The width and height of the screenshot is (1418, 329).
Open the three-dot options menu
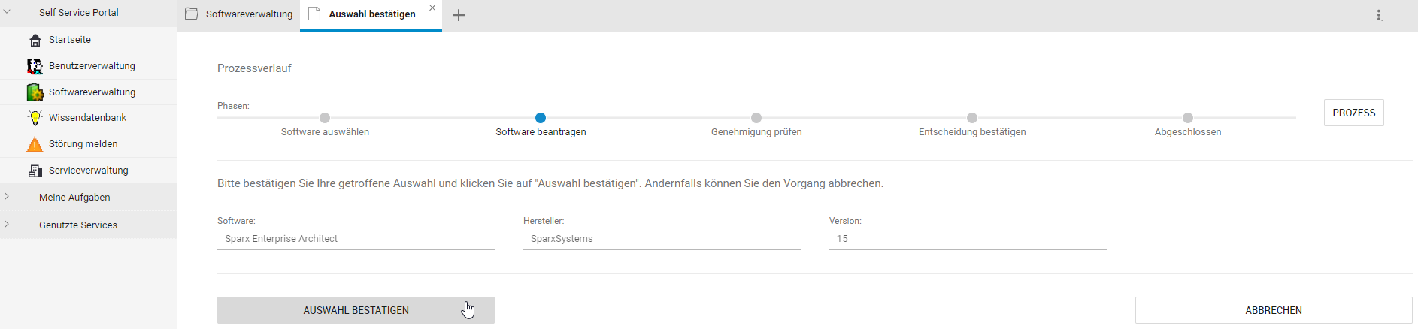coord(1379,15)
